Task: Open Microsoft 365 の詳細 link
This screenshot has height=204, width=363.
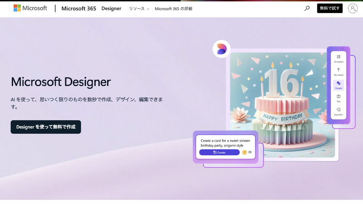Action: coord(173,9)
